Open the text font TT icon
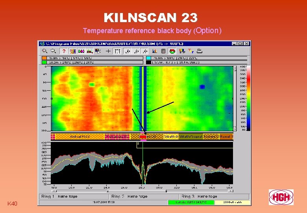The width and height of the screenshot is (307, 213). coord(191,51)
